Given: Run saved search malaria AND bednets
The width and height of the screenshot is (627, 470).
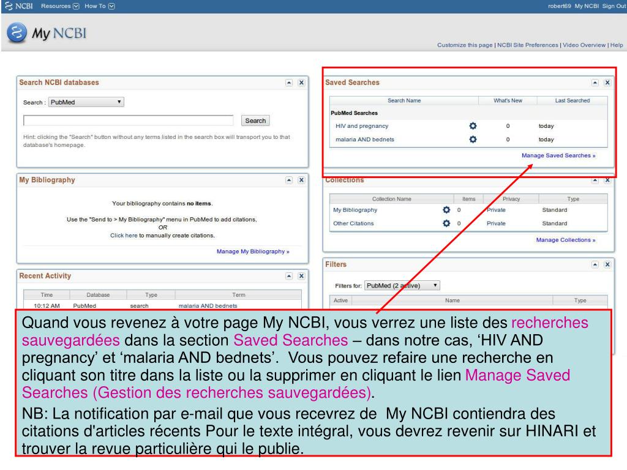Looking at the screenshot, I should (x=365, y=140).
